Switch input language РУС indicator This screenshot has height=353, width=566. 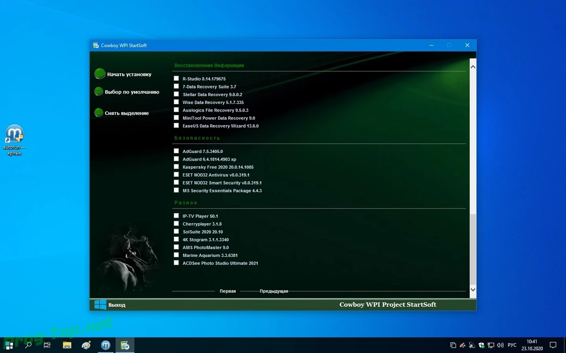coord(512,345)
